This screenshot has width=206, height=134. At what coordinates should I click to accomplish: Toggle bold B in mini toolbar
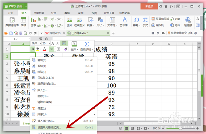point(33,49)
